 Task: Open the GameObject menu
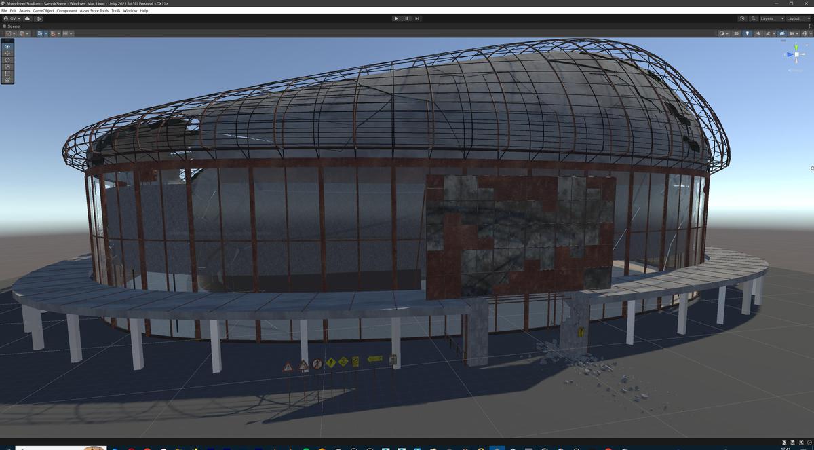click(x=43, y=10)
